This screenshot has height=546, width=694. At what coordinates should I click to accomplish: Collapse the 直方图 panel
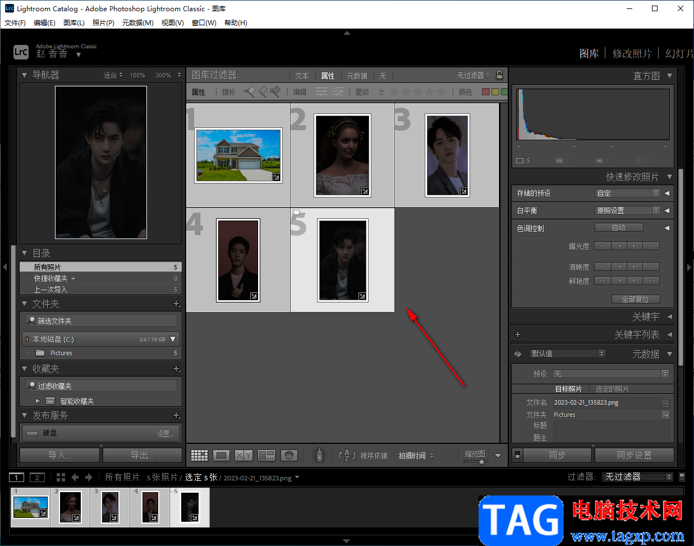click(x=669, y=75)
